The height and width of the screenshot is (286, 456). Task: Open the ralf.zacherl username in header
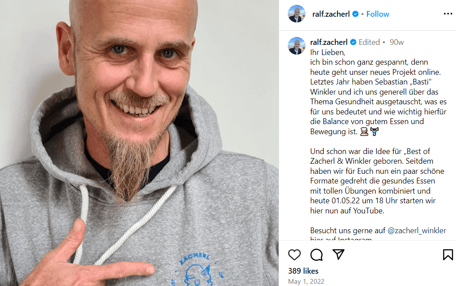pos(331,14)
